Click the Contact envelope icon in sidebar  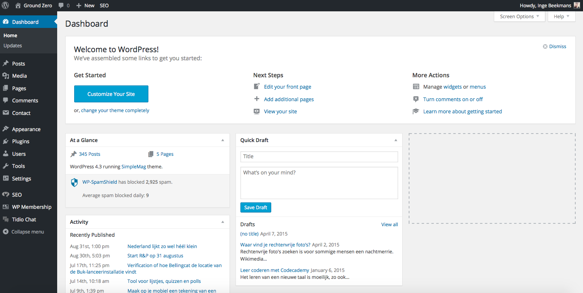(x=6, y=113)
